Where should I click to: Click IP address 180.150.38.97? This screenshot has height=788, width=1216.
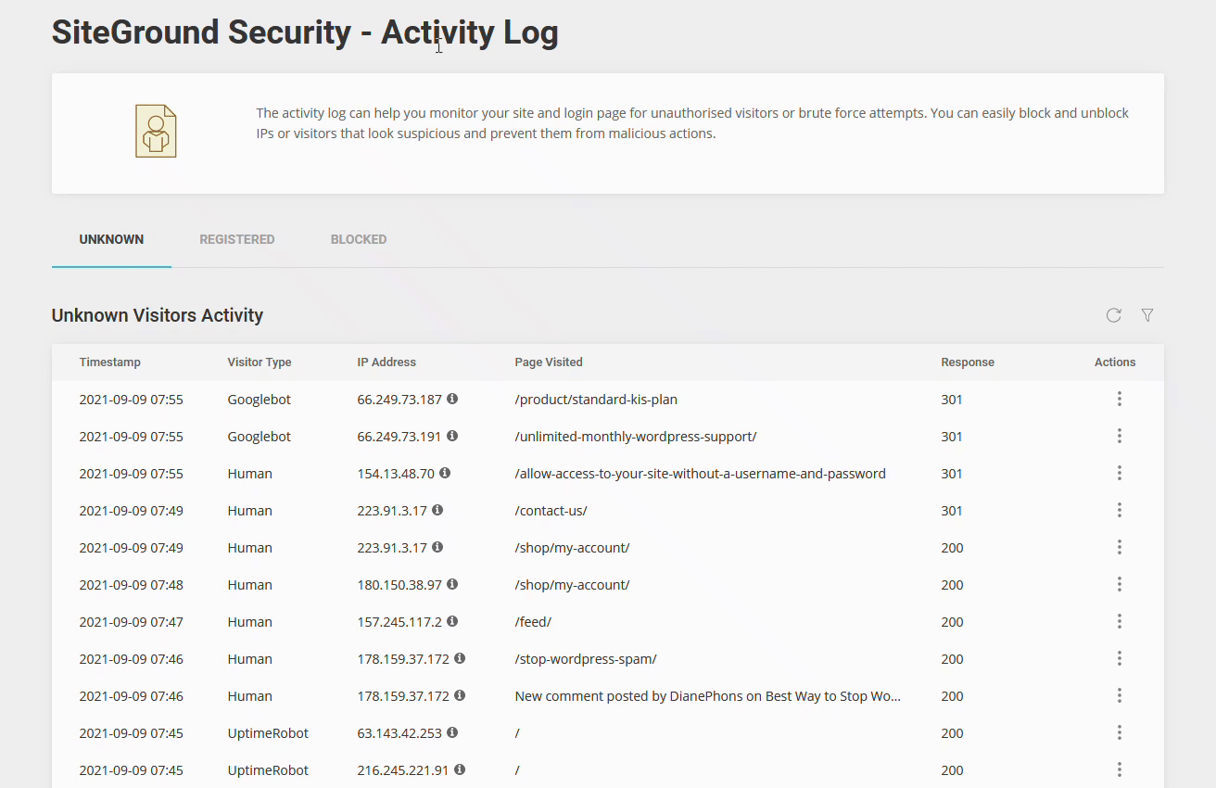399,585
